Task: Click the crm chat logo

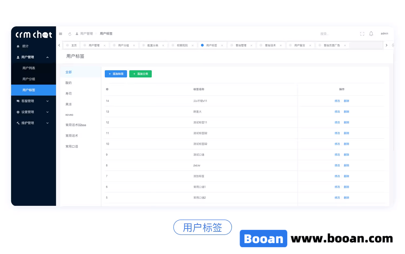Action: coord(33,34)
